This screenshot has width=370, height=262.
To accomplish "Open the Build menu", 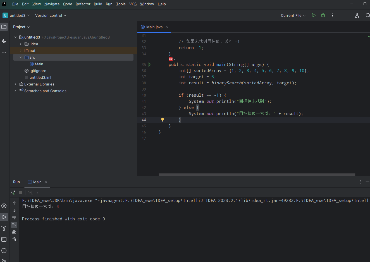I will pyautogui.click(x=98, y=4).
